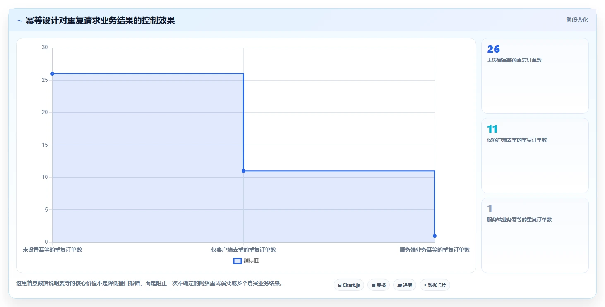The width and height of the screenshot is (605, 307).
Task: Click the 26 value on the first card
Action: point(494,50)
